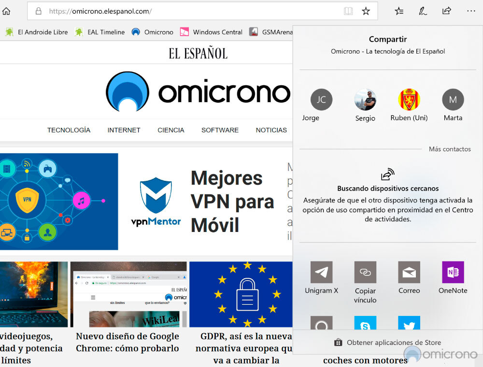Viewport: 483px width, 367px height.
Task: Share with contact Marta
Action: pyautogui.click(x=453, y=105)
